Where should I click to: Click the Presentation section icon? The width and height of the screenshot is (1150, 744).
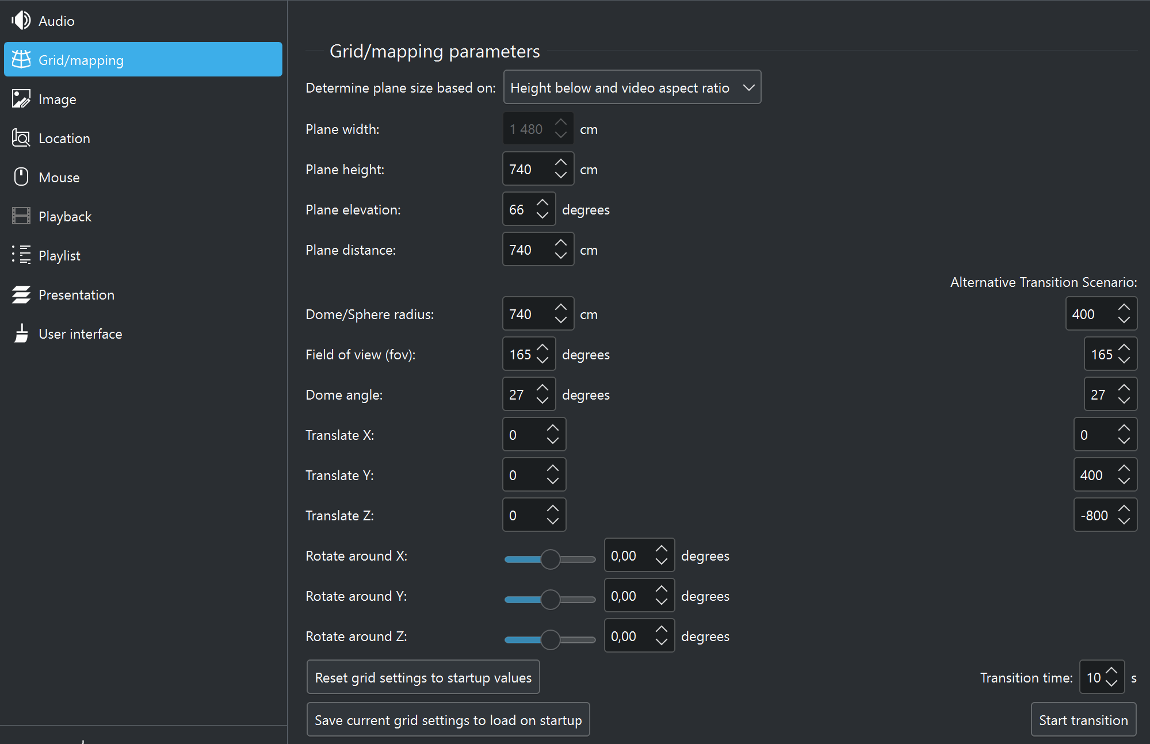21,294
